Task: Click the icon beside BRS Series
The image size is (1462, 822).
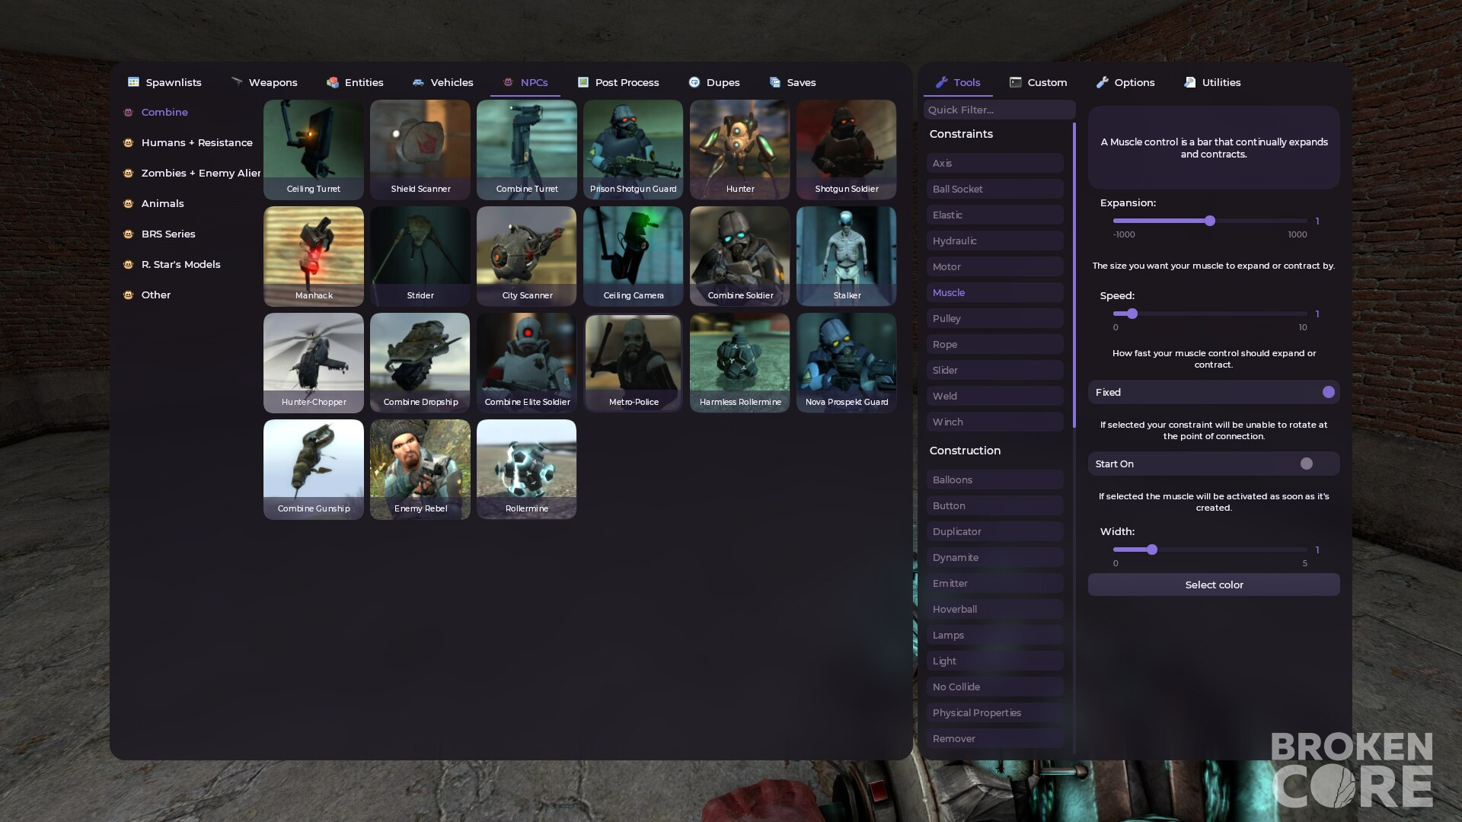Action: coord(129,234)
